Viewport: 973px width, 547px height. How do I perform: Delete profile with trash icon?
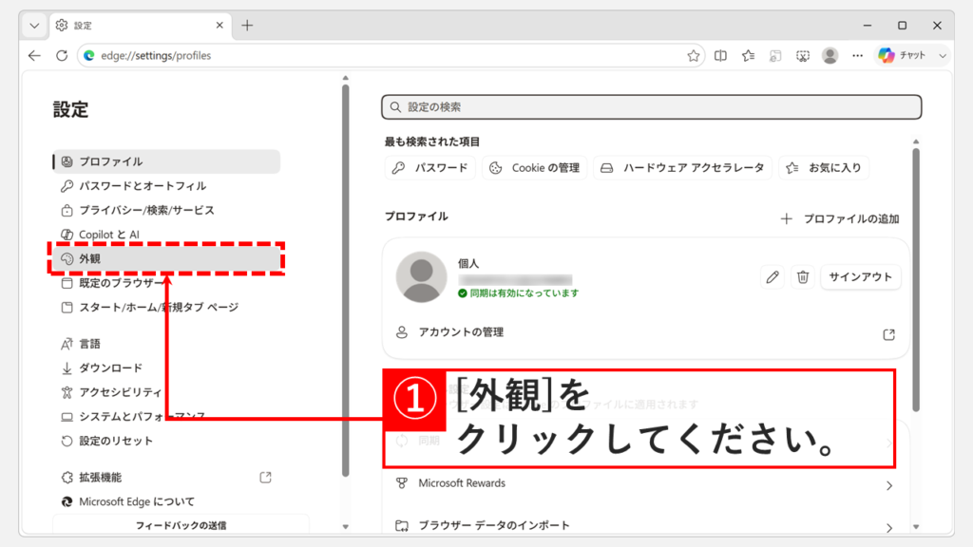coord(802,276)
